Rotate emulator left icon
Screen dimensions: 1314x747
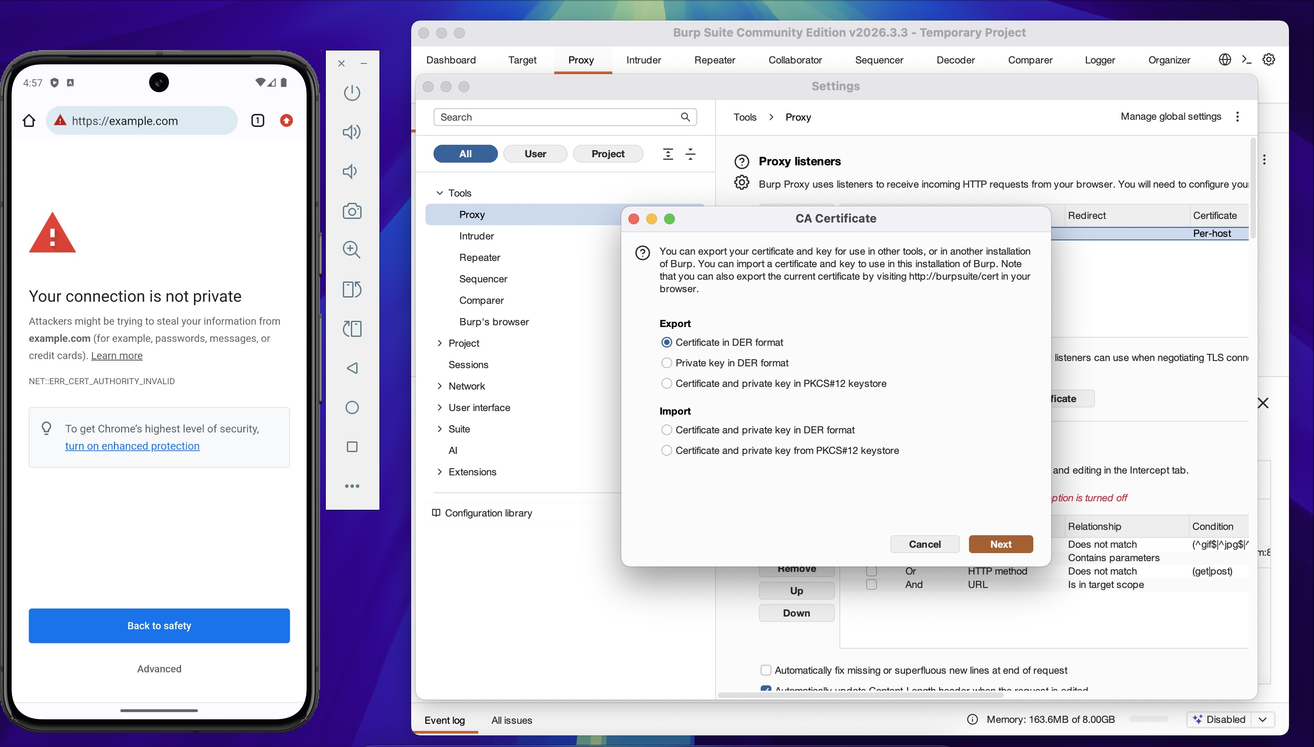[x=352, y=290]
